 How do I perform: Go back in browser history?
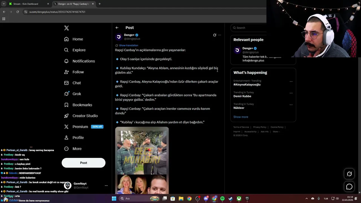pos(4,12)
